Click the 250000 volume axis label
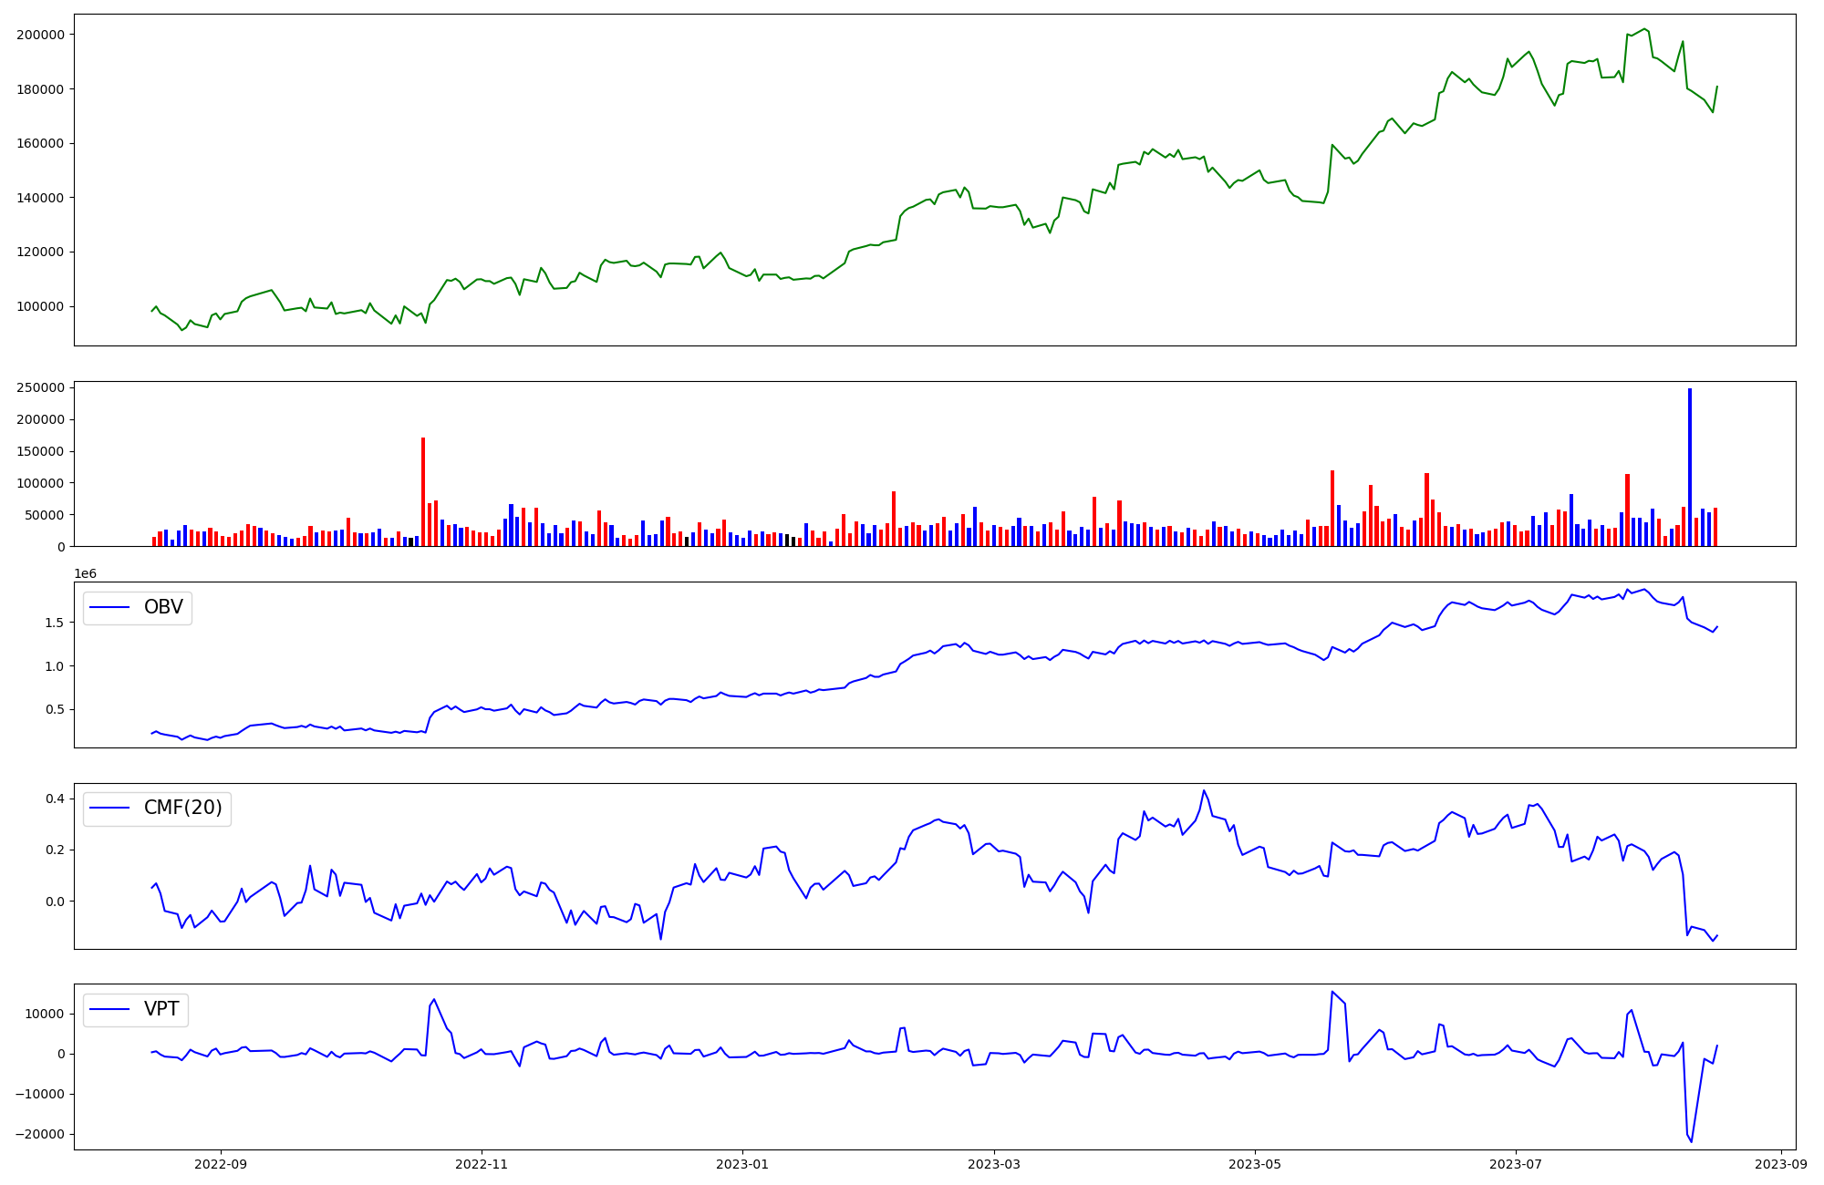The image size is (1824, 1185). 40,388
